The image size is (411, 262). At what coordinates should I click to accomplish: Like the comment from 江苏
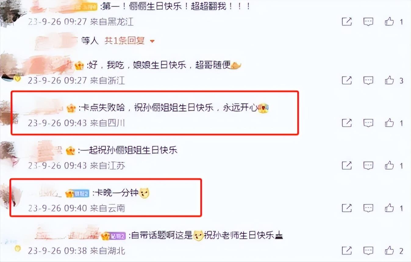pos(389,165)
